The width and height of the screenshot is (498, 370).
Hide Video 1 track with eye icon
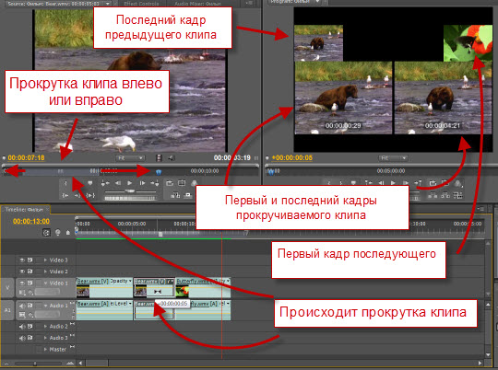click(x=22, y=283)
